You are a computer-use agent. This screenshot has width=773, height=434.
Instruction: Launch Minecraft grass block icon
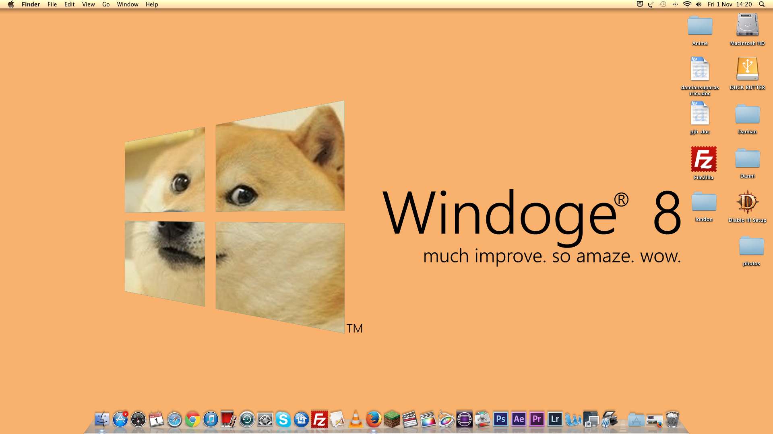pos(392,420)
